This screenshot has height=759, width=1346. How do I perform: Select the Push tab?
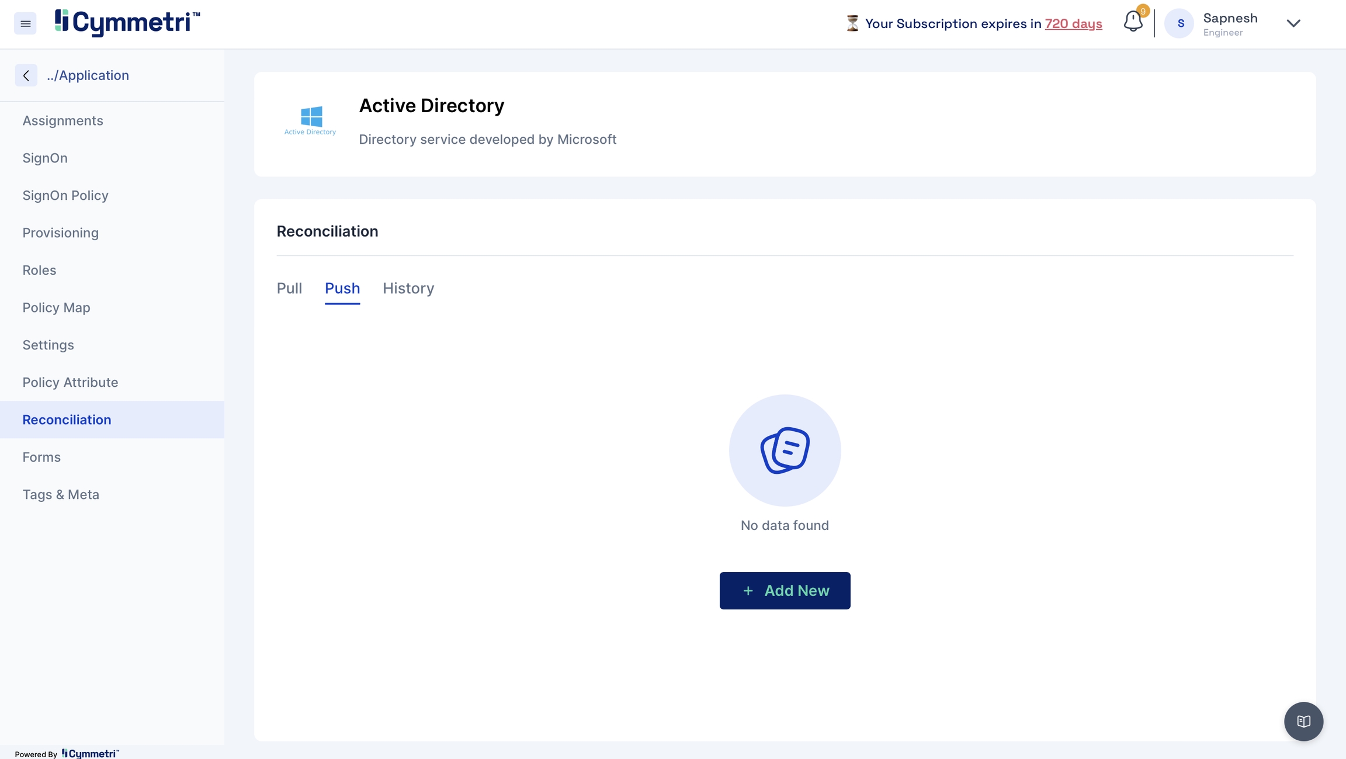click(342, 288)
